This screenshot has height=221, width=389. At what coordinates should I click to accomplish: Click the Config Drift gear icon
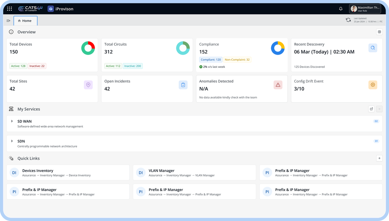coord(373,85)
